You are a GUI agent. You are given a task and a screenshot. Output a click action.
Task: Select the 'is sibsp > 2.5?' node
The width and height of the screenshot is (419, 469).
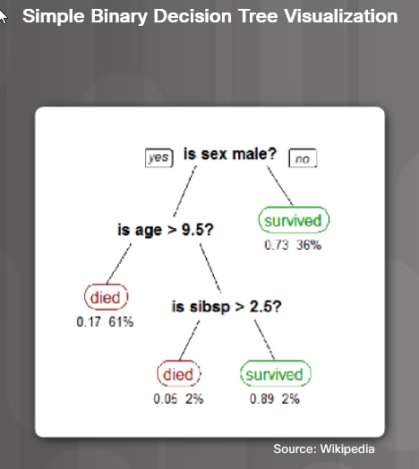tap(227, 307)
